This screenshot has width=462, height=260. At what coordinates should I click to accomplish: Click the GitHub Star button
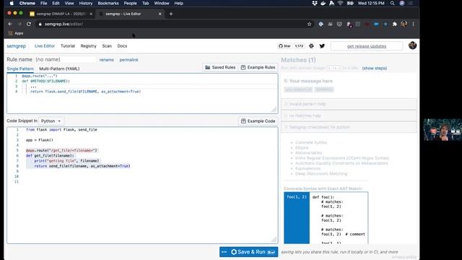click(x=284, y=46)
